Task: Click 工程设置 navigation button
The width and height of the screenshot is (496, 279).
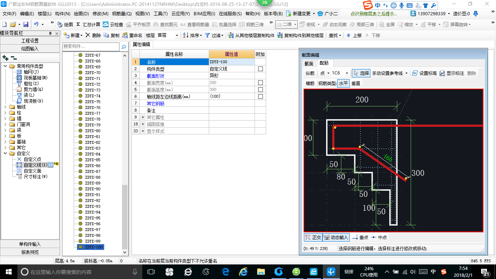Action: pyautogui.click(x=30, y=41)
